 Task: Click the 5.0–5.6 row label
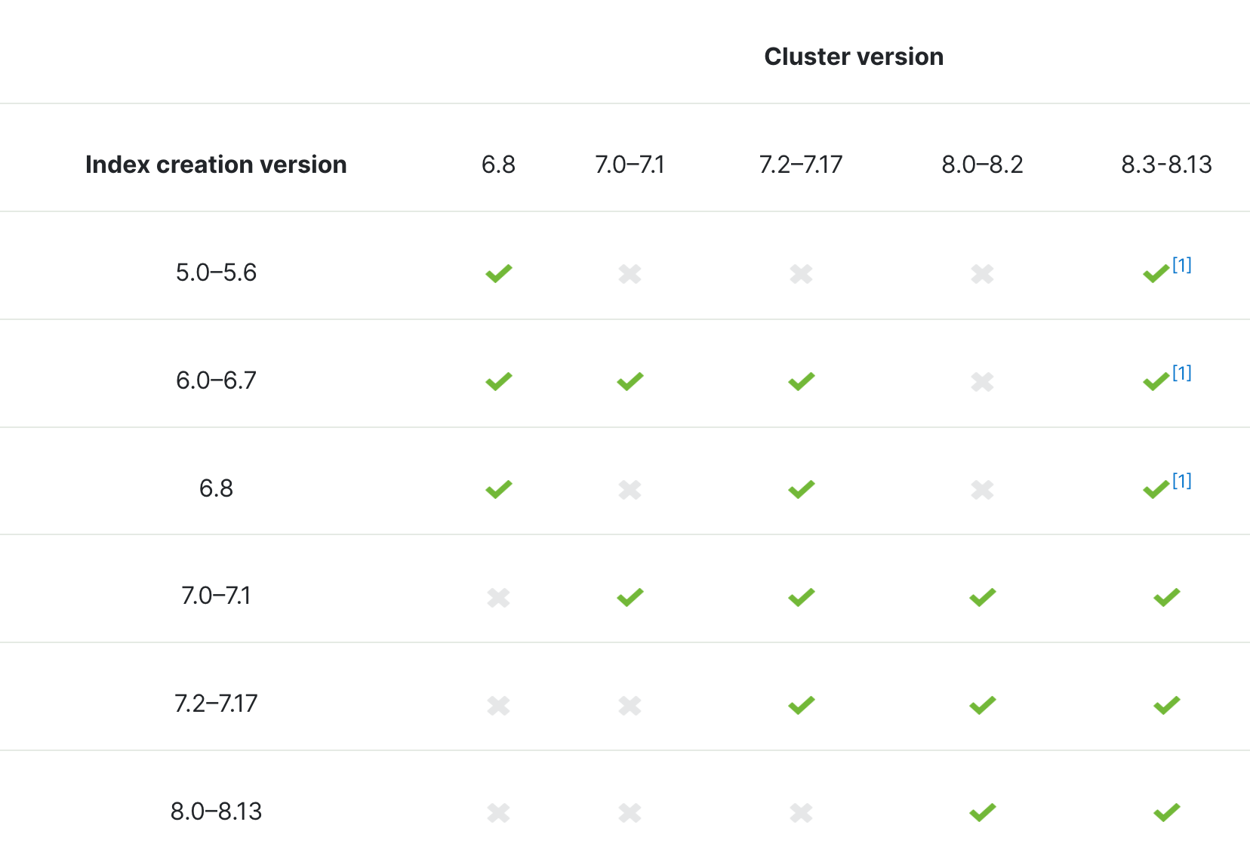point(216,272)
